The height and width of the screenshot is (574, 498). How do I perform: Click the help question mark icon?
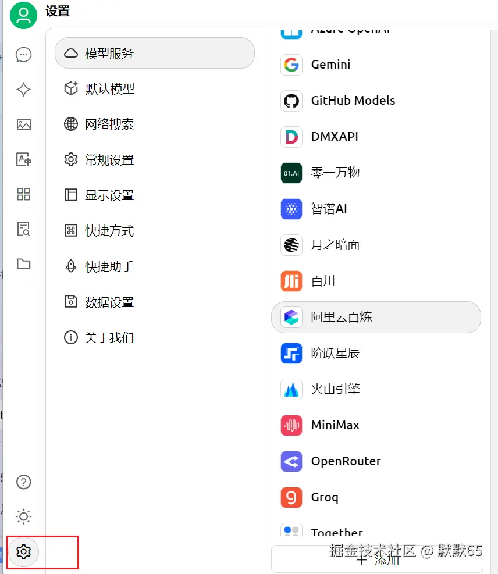coord(23,482)
